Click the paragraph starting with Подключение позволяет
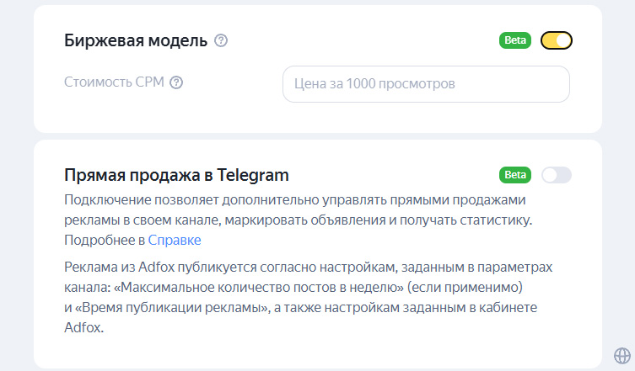The image size is (635, 371). pos(298,220)
